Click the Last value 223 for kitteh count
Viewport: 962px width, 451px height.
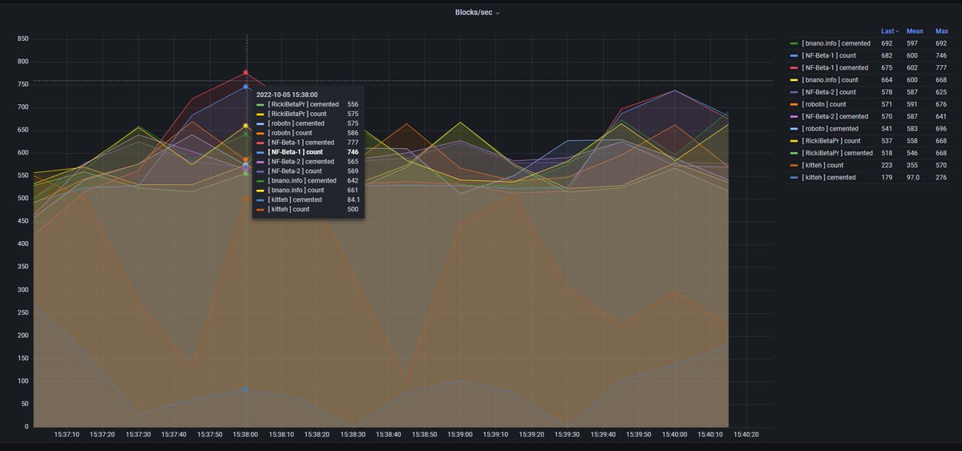coord(887,165)
